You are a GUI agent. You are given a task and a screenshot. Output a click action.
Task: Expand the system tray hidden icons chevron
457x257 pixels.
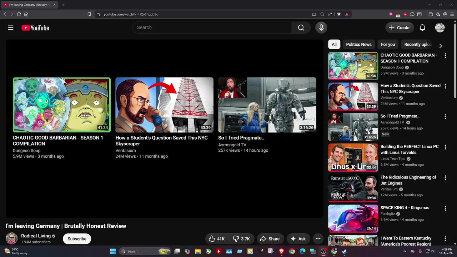pos(405,251)
